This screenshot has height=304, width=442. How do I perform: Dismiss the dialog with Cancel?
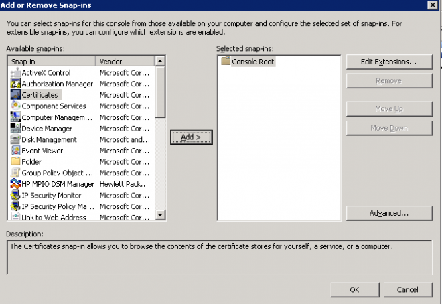tap(408, 290)
